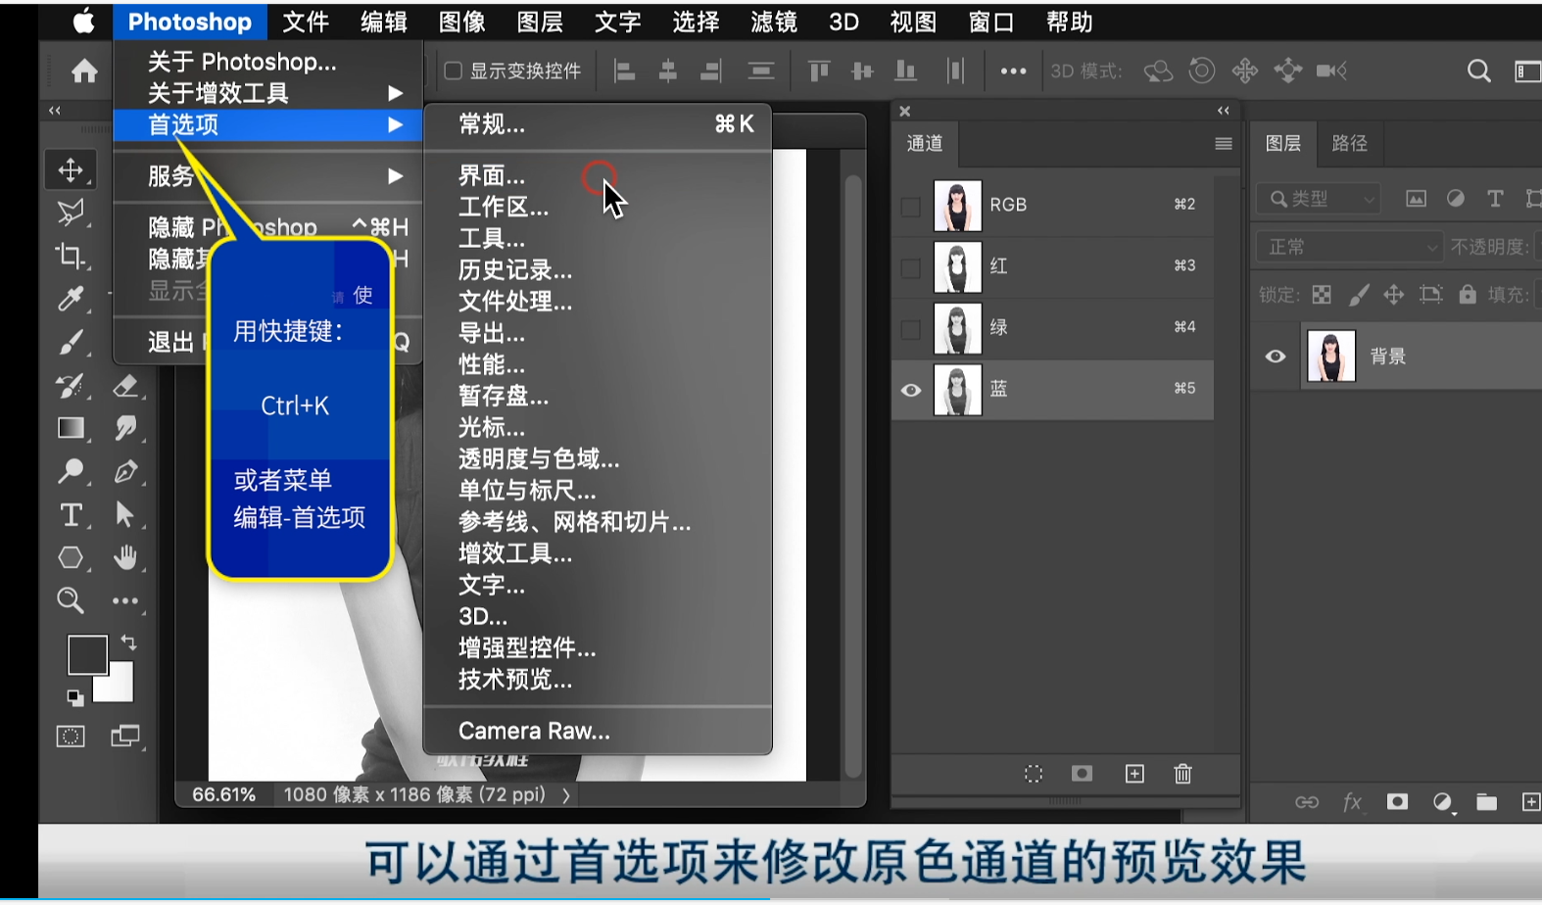This screenshot has height=905, width=1542.
Task: Load channel as selection icon
Action: point(1034,774)
